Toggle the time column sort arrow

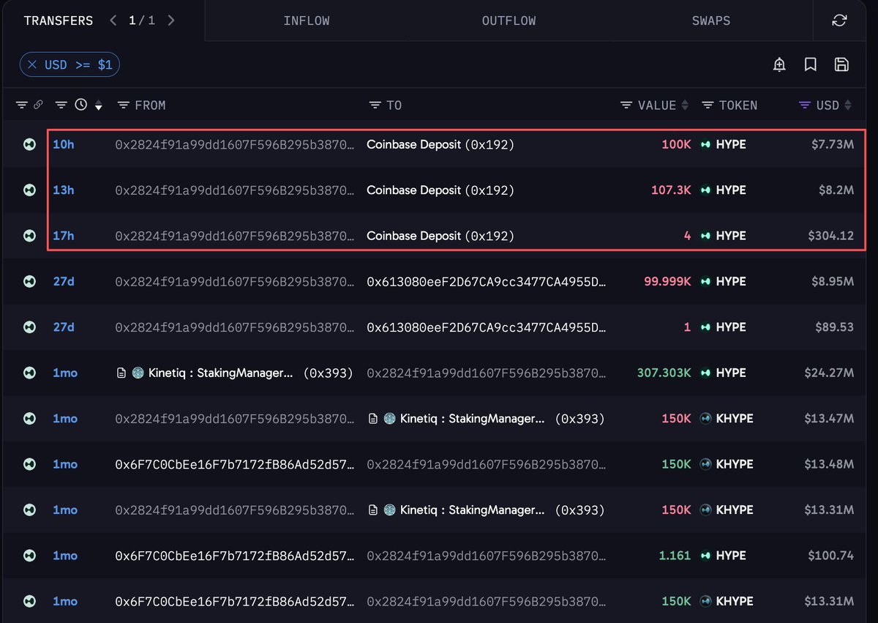click(98, 106)
